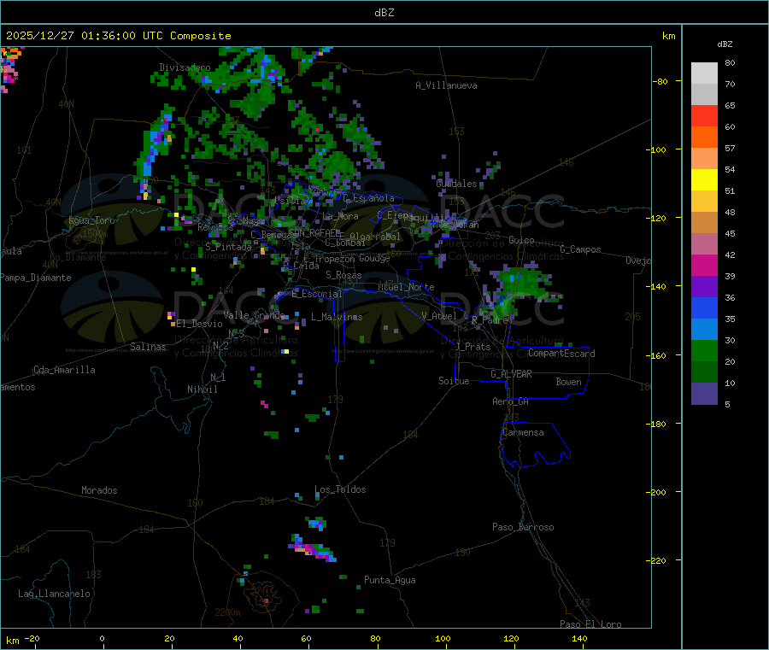
Task: Click the red 60 dBZ legend color
Action: pyautogui.click(x=704, y=115)
